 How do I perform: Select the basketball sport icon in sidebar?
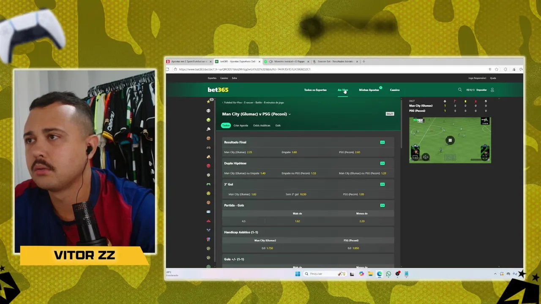point(208,138)
